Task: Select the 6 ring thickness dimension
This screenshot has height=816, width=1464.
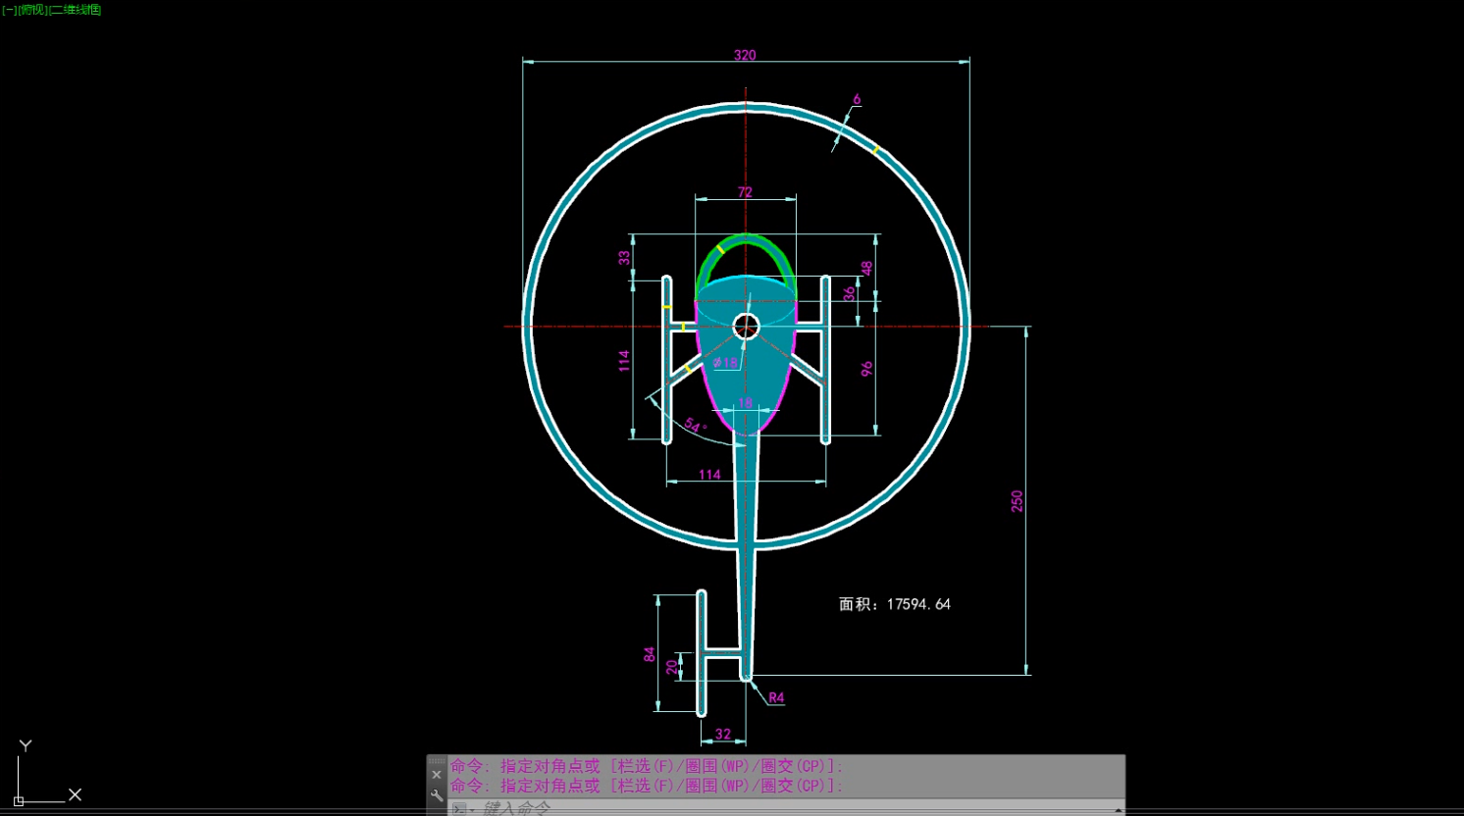Action: pyautogui.click(x=857, y=99)
